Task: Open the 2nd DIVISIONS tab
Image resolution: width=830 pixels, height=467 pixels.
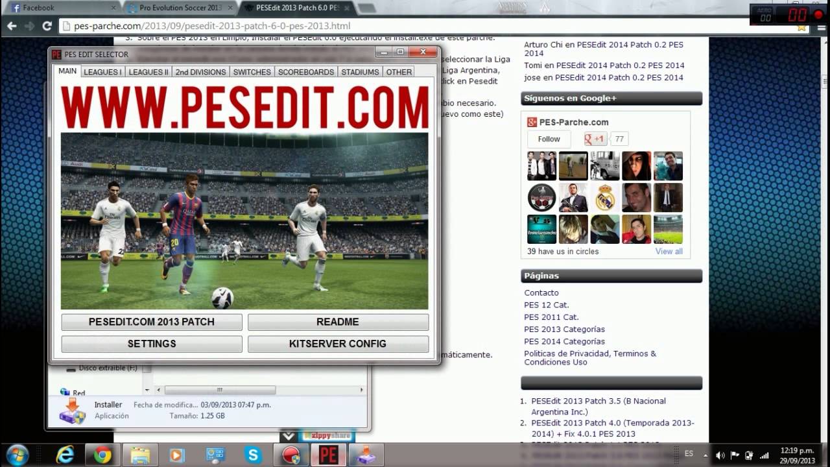Action: tap(200, 72)
